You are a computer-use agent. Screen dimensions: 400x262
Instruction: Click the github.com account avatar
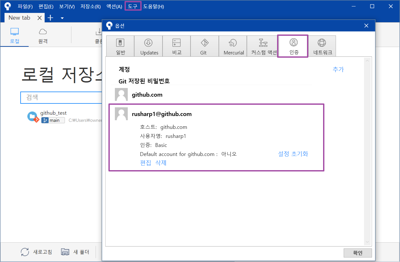point(121,95)
